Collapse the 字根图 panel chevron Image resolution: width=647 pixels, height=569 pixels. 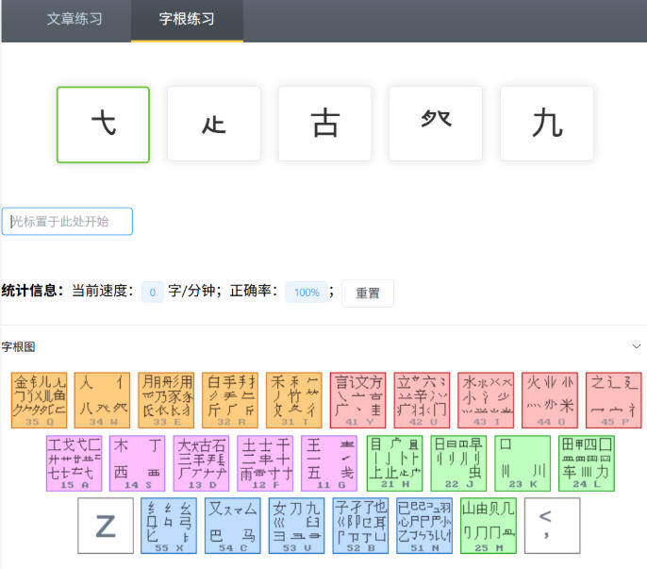tap(637, 346)
